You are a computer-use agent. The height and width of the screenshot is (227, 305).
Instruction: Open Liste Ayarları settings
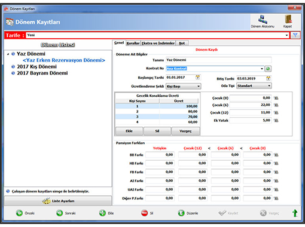tap(58, 201)
